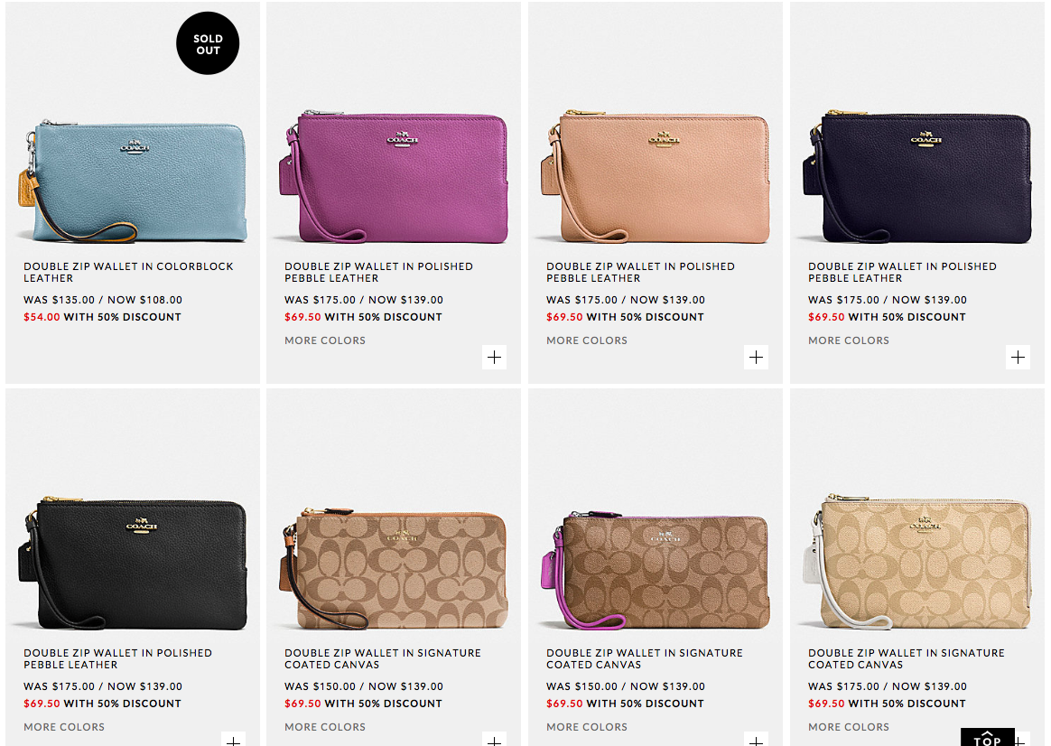Expand plus icon below black pebble wallet

coord(233,740)
